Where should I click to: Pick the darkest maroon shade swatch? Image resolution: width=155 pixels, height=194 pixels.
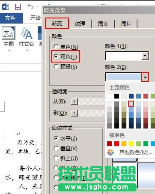click(x=146, y=126)
